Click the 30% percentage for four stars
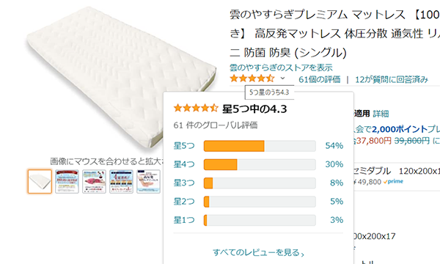440x264 pixels. [334, 164]
